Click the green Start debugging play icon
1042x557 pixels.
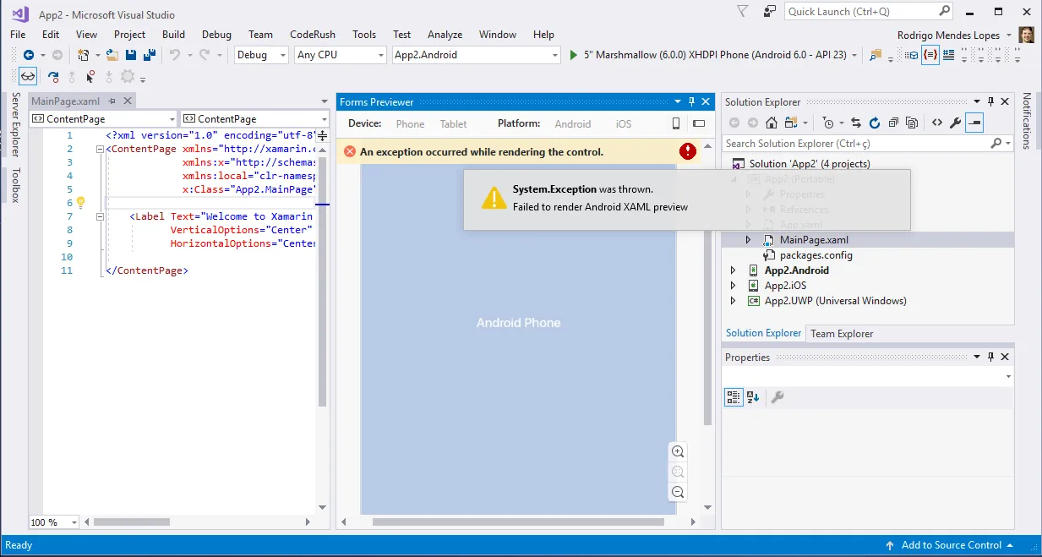(574, 55)
